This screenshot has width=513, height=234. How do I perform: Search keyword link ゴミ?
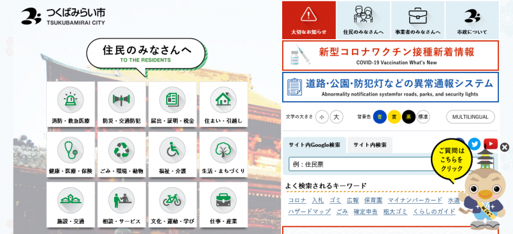(335, 200)
